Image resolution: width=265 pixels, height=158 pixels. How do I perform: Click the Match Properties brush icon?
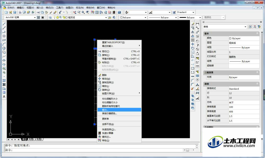coord(51,12)
